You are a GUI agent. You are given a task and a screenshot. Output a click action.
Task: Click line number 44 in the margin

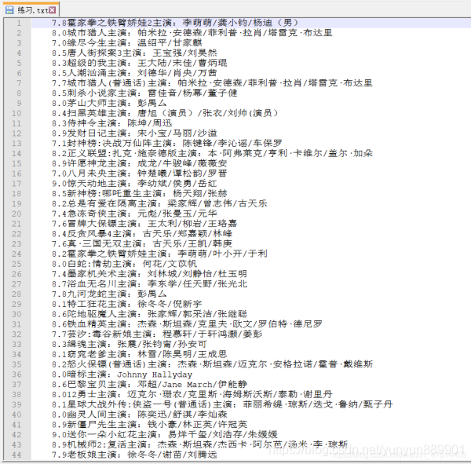[x=16, y=455]
